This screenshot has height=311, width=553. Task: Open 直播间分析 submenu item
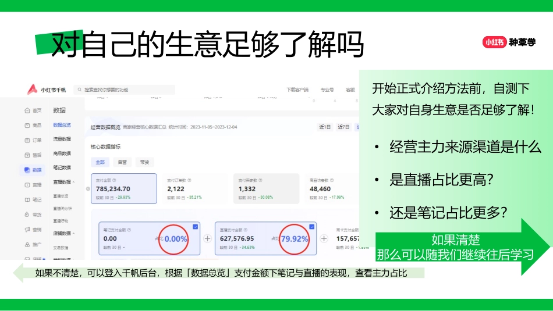coord(62,209)
